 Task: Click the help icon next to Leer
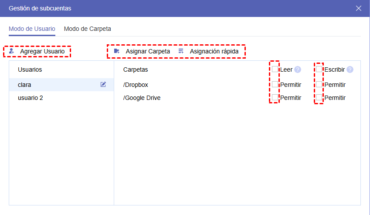click(x=298, y=69)
